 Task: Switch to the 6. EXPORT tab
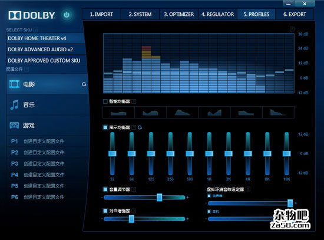[295, 14]
